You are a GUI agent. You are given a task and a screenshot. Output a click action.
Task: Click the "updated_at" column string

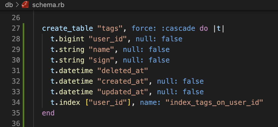tap(123, 92)
